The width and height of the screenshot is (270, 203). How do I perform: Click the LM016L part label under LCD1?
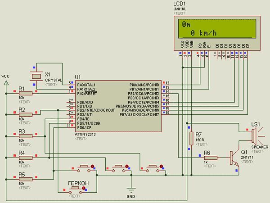point(180,9)
